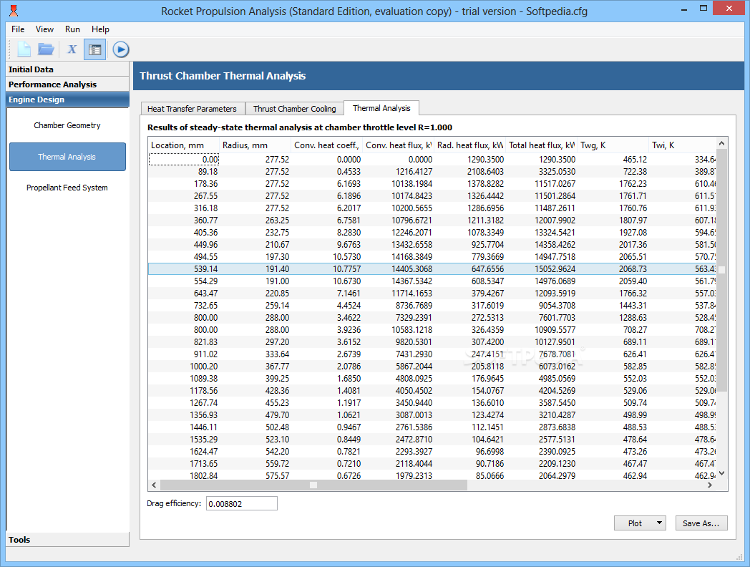
Task: Open Propellant Feed System in sidebar
Action: [67, 188]
